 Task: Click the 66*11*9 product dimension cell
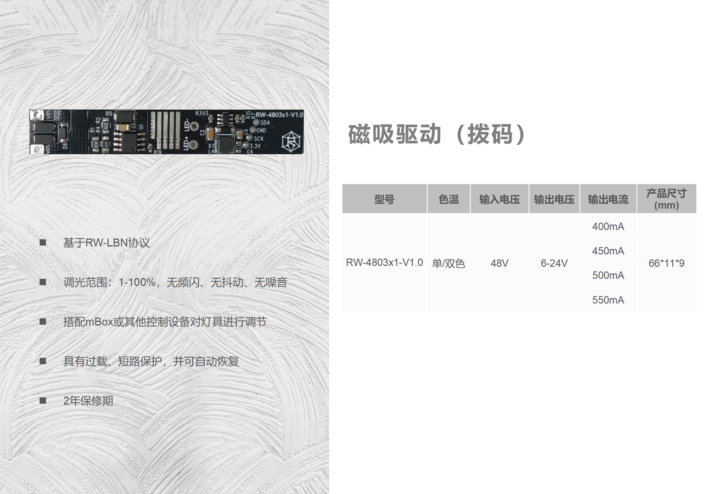(667, 263)
